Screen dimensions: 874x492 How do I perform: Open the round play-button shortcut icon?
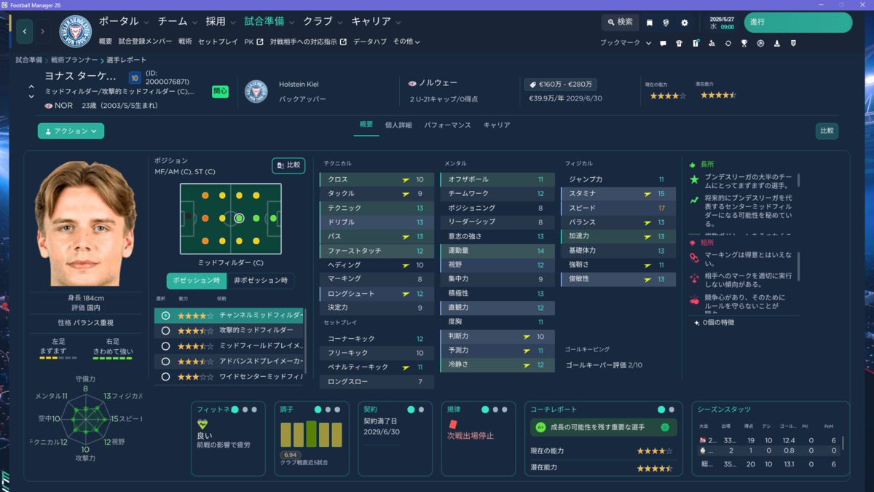[760, 43]
